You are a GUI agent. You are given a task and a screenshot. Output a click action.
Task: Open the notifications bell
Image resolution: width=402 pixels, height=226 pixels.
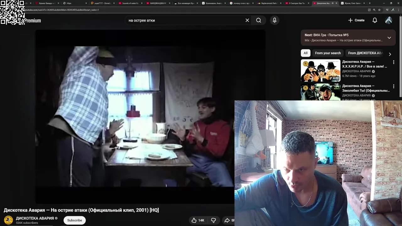(x=375, y=20)
